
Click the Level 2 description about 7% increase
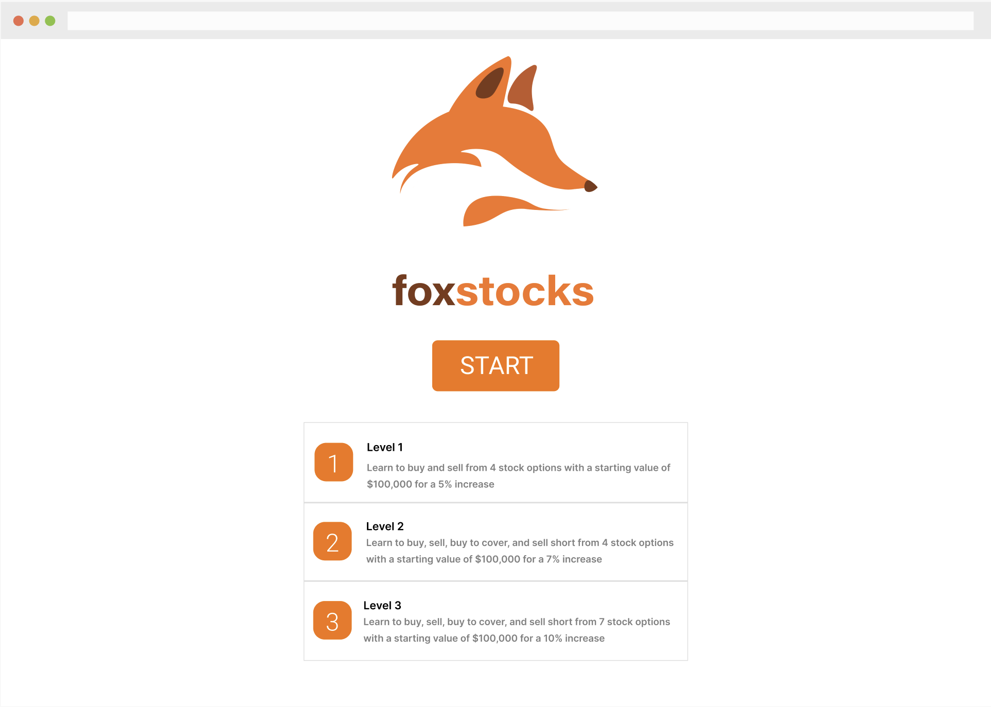pos(520,551)
